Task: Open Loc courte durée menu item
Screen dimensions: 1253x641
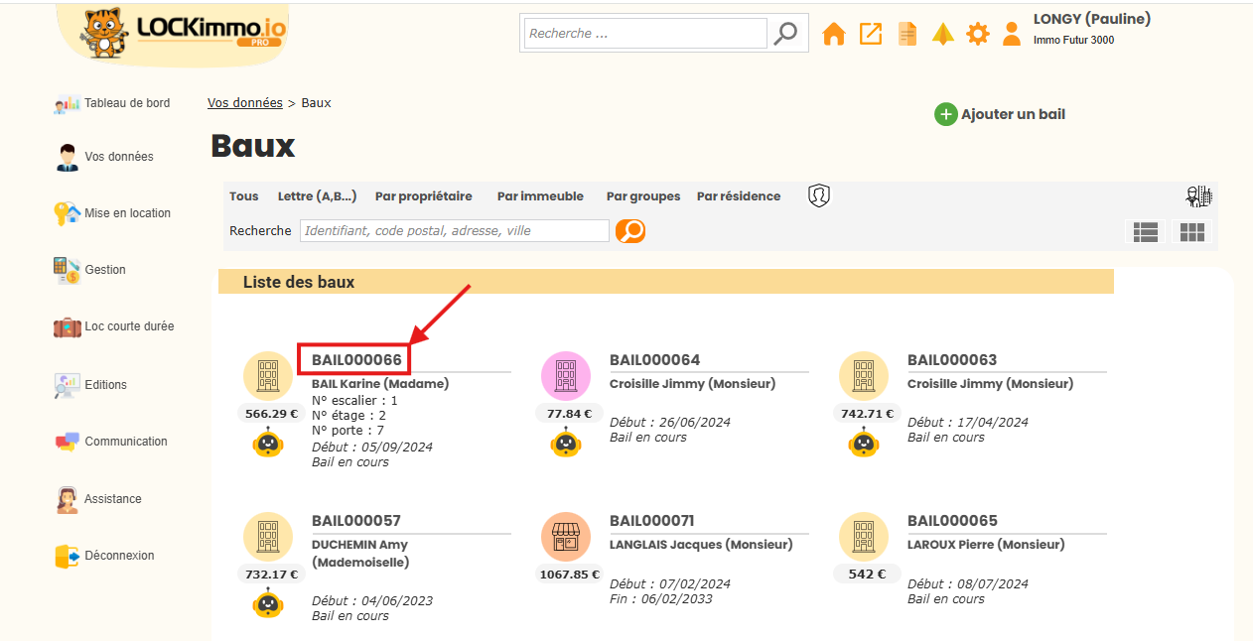Action: (x=129, y=326)
